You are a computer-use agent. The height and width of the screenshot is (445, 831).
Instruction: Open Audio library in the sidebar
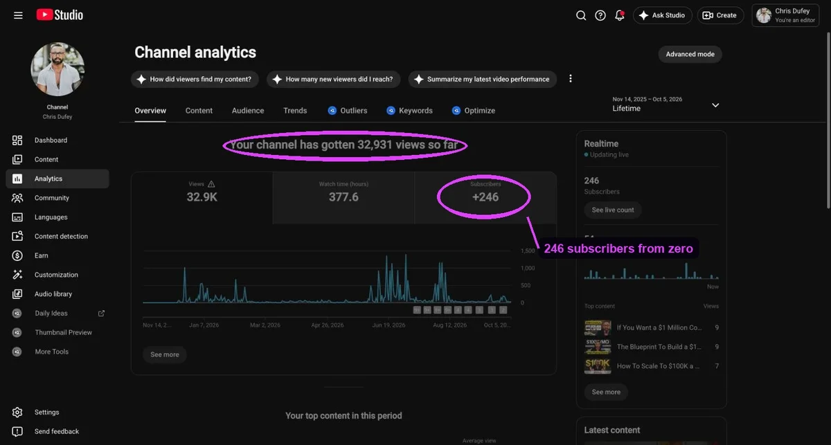tap(57, 294)
